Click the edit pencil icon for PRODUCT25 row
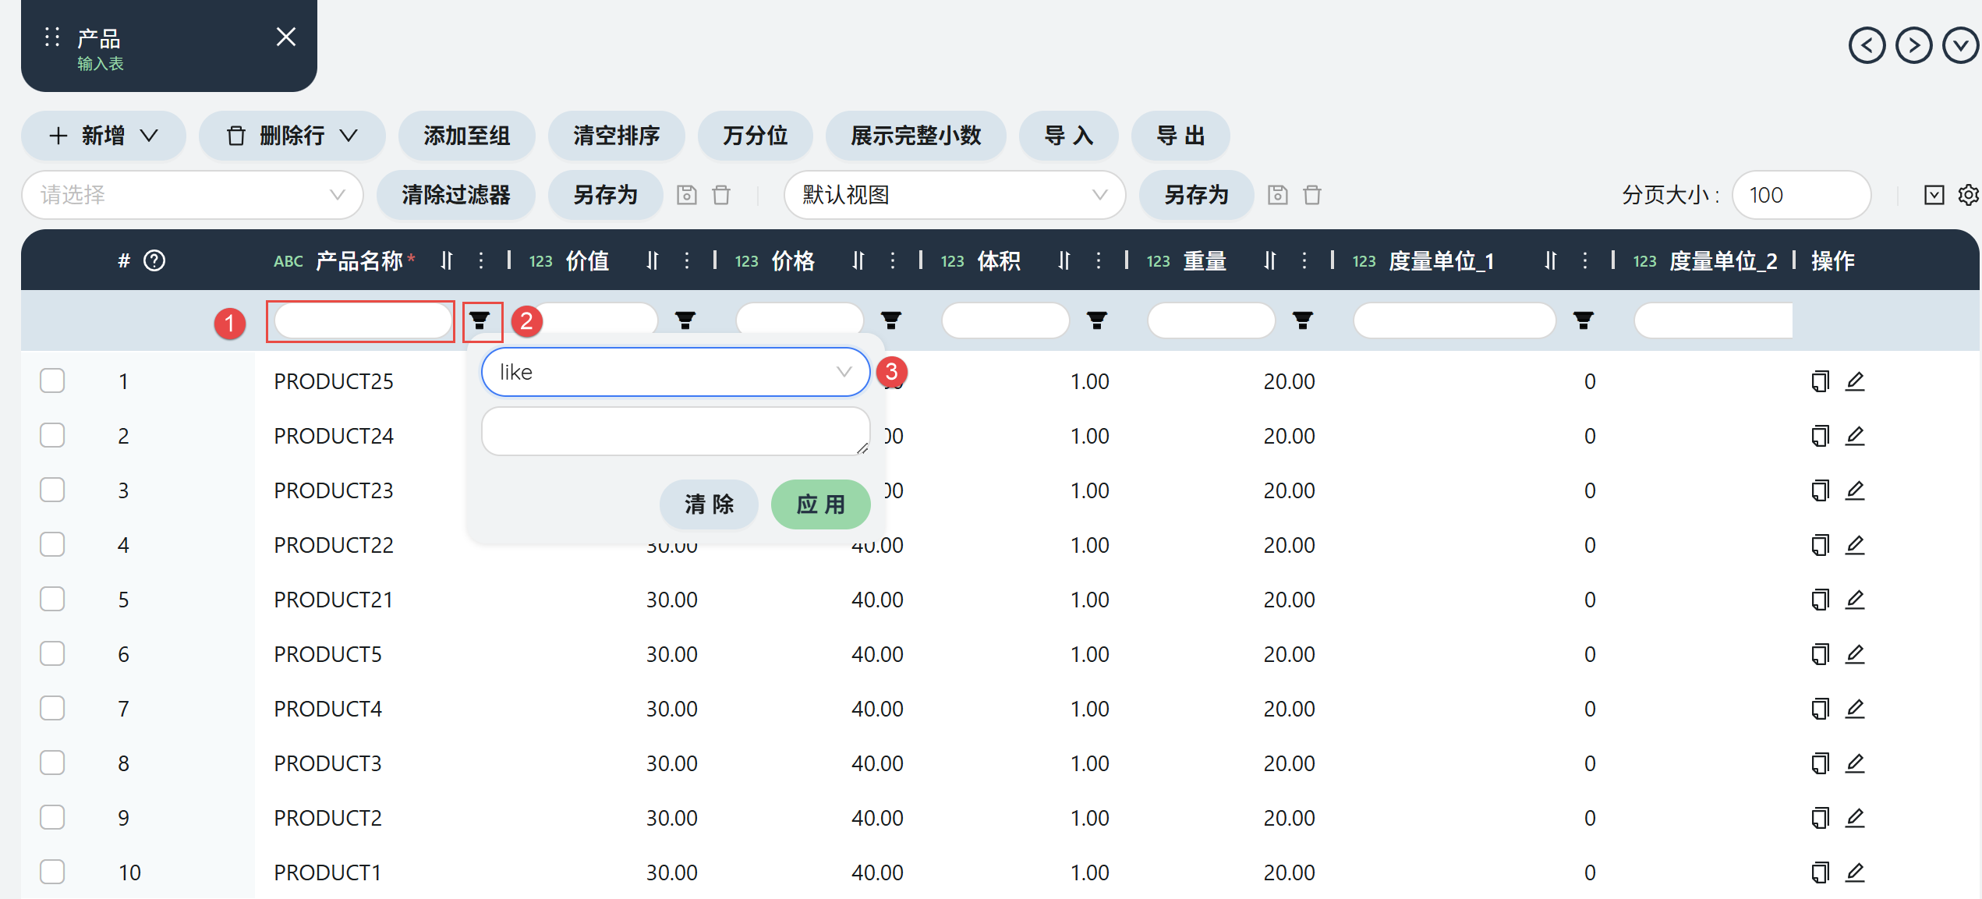 (1855, 381)
